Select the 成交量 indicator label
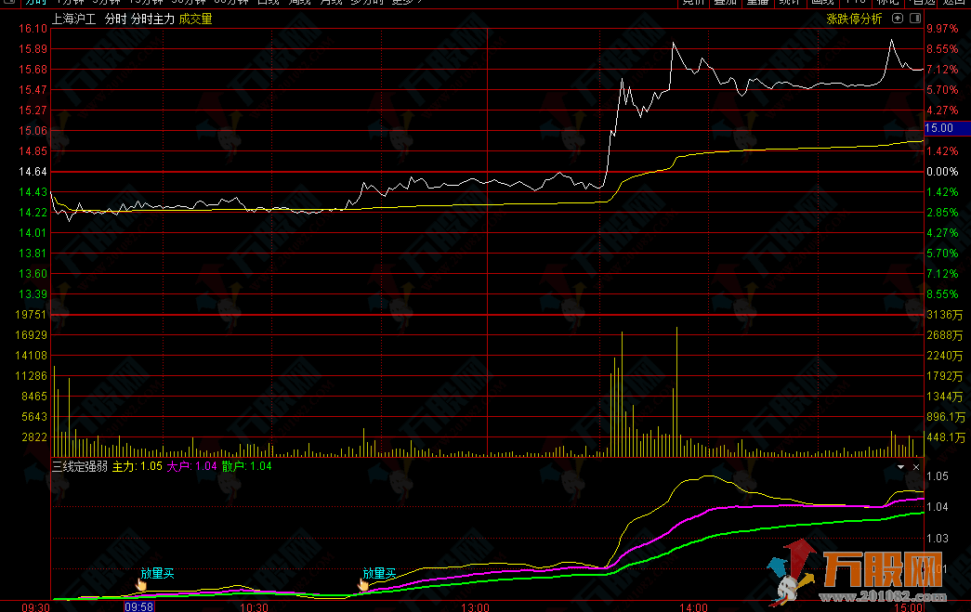 196,20
